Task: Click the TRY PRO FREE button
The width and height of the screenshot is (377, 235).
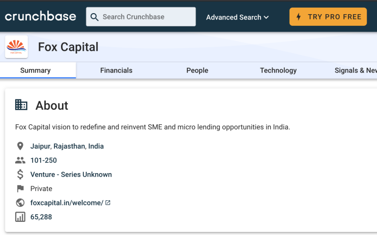Action: [328, 17]
